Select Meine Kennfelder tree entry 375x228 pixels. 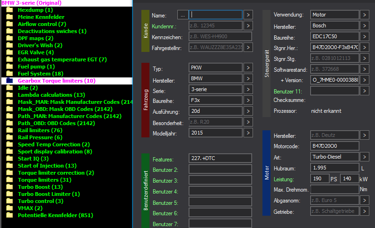[41, 17]
